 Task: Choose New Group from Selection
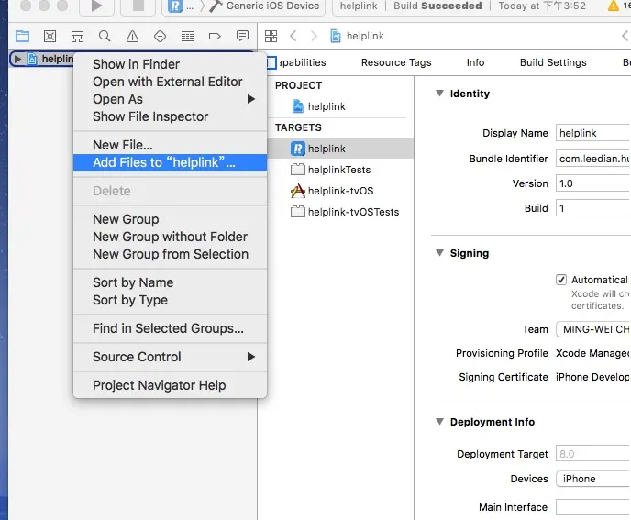pyautogui.click(x=170, y=254)
